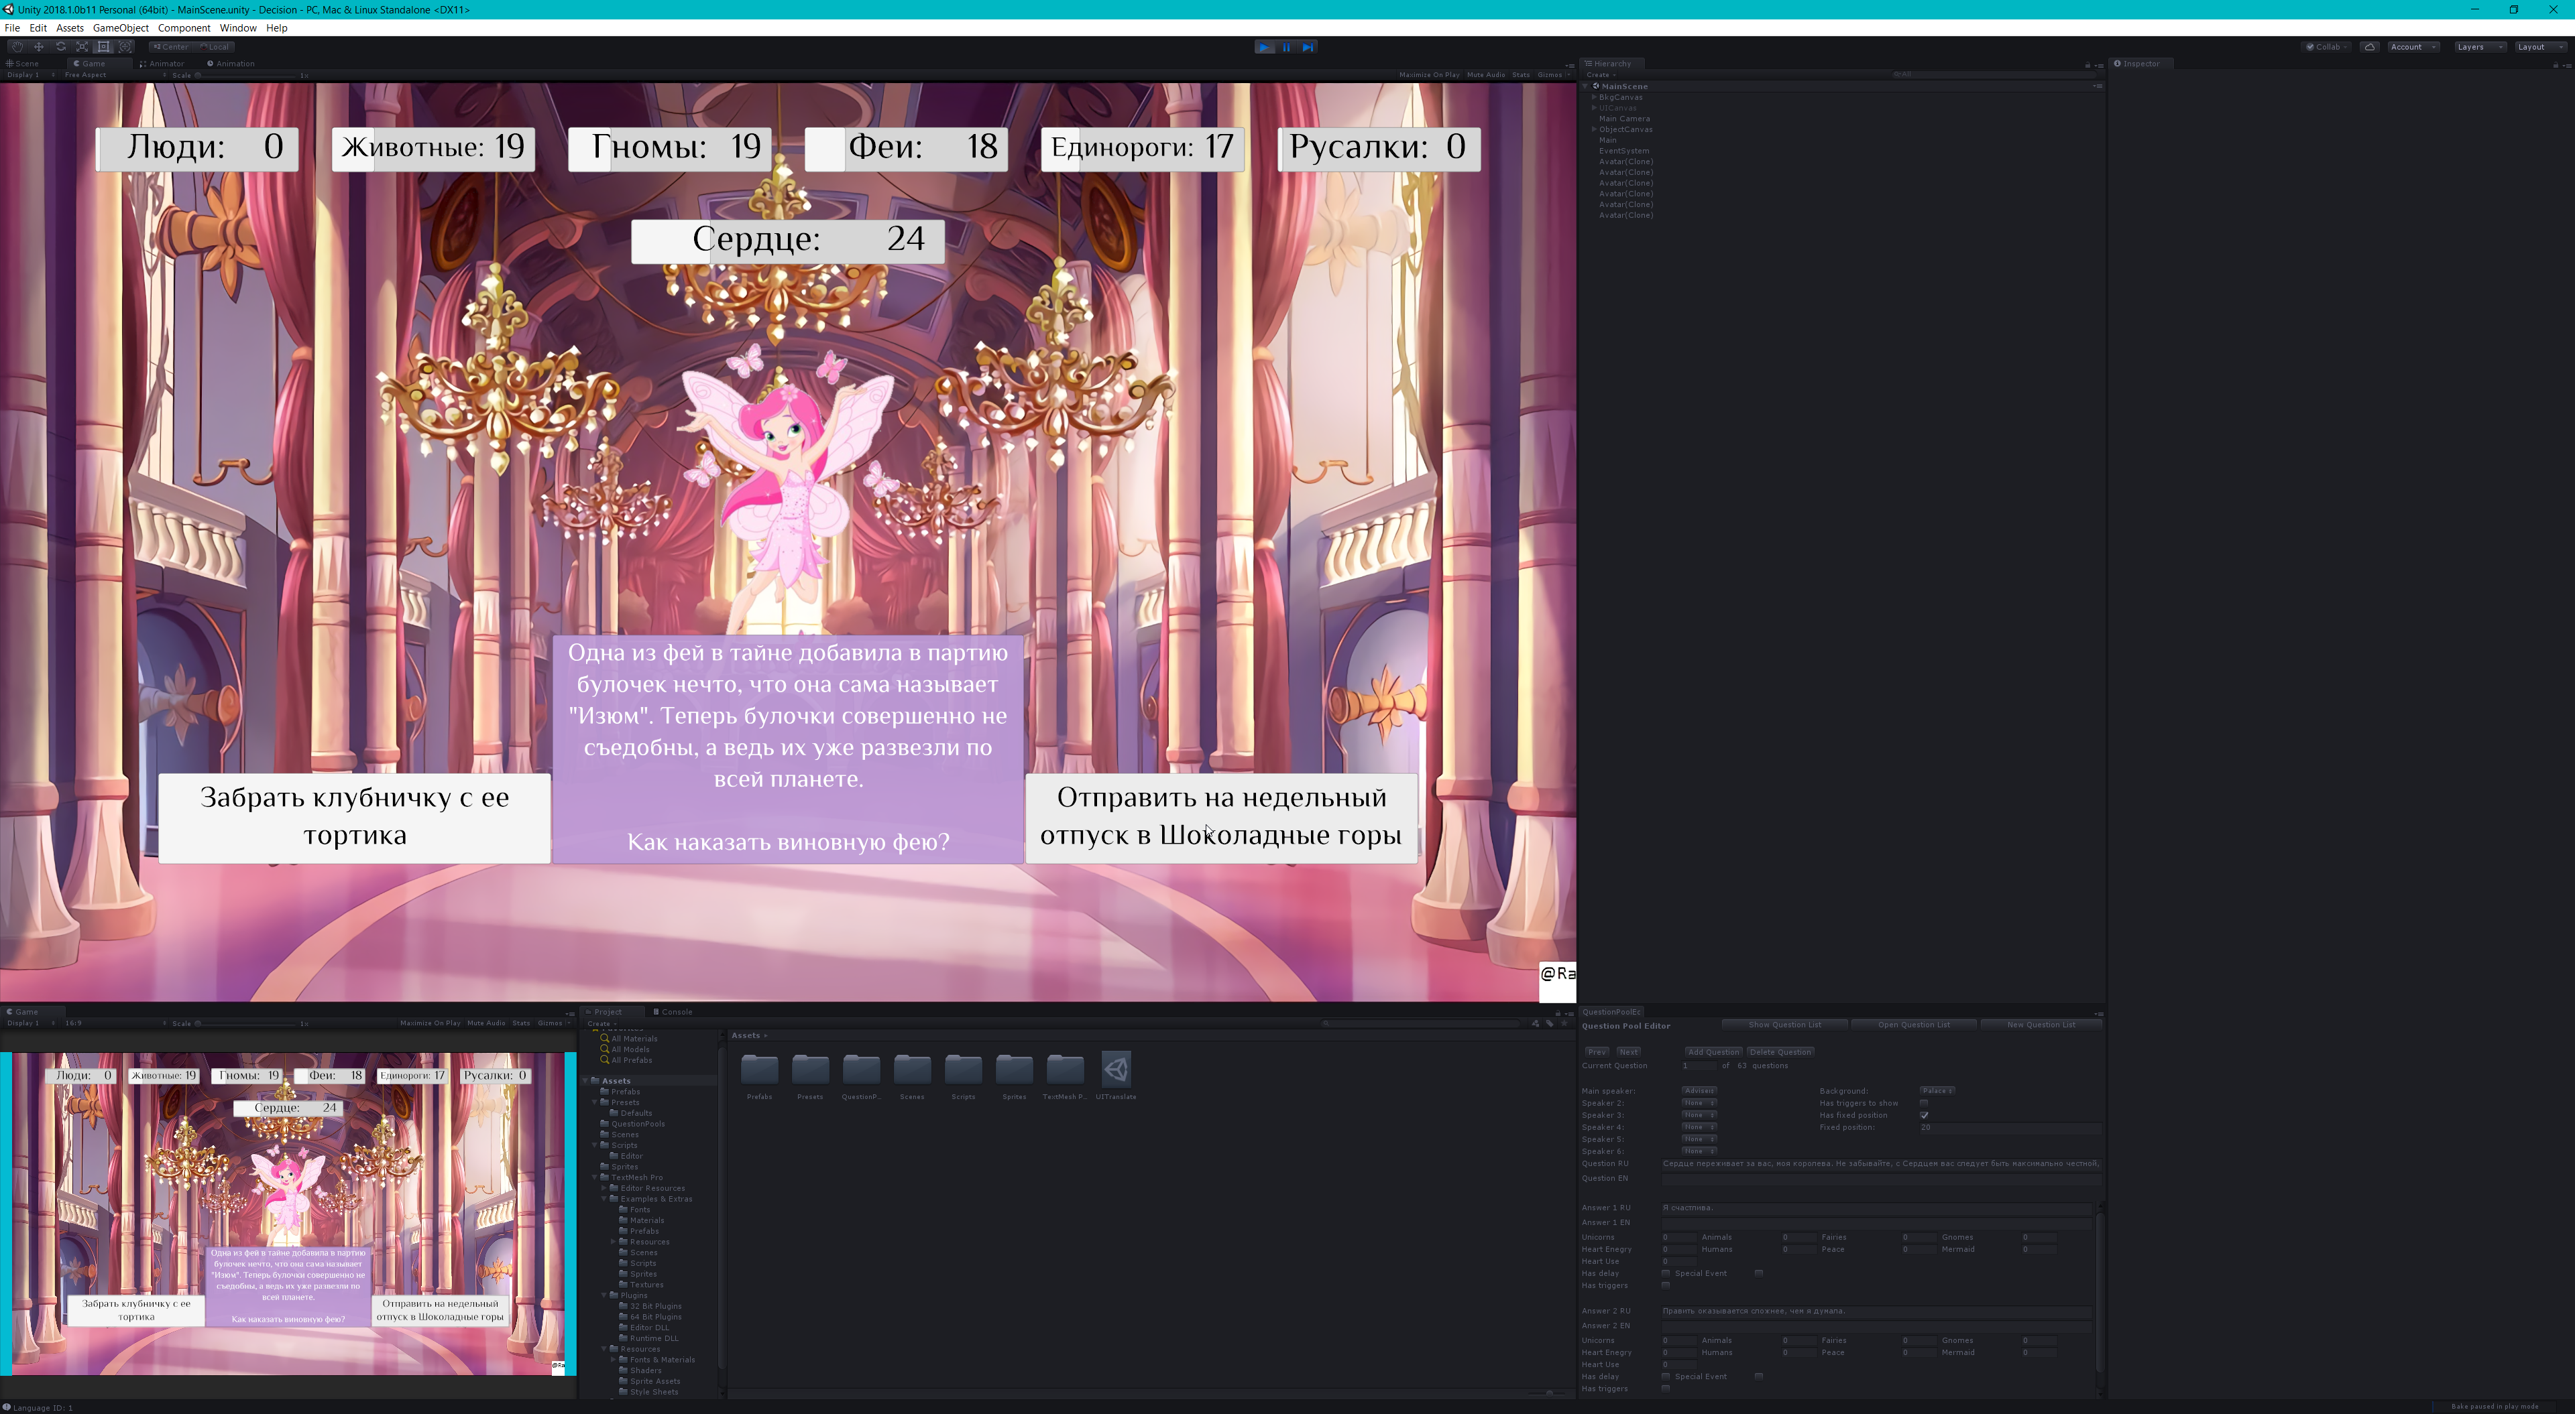Adjust the Game view Scale slider
The image size is (2575, 1414).
198,75
